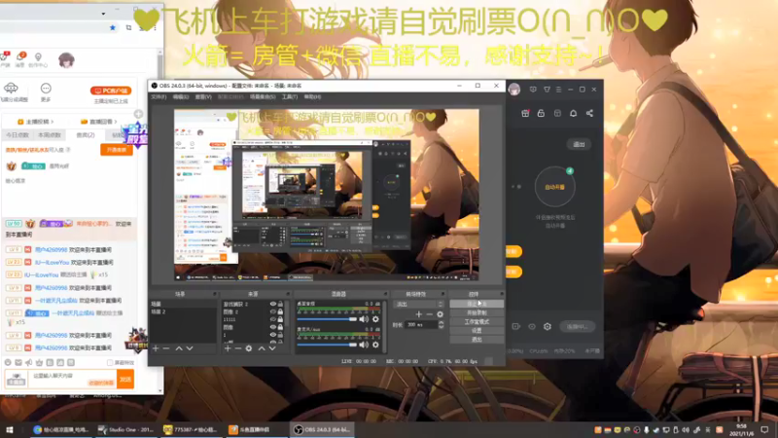Image resolution: width=778 pixels, height=438 pixels.
Task: Click the orange 开通贵宾 button on the web page
Action: (x=117, y=150)
